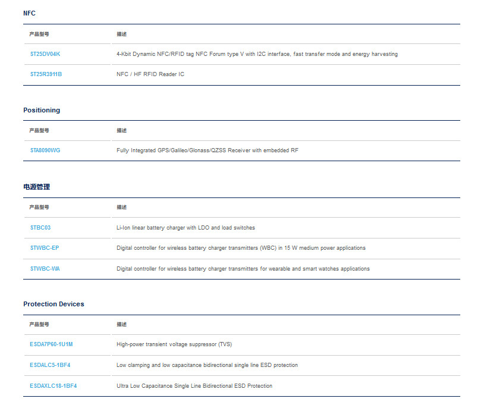Click the Li-Ion linear battery charger description
The width and height of the screenshot is (487, 408).
[x=186, y=228]
